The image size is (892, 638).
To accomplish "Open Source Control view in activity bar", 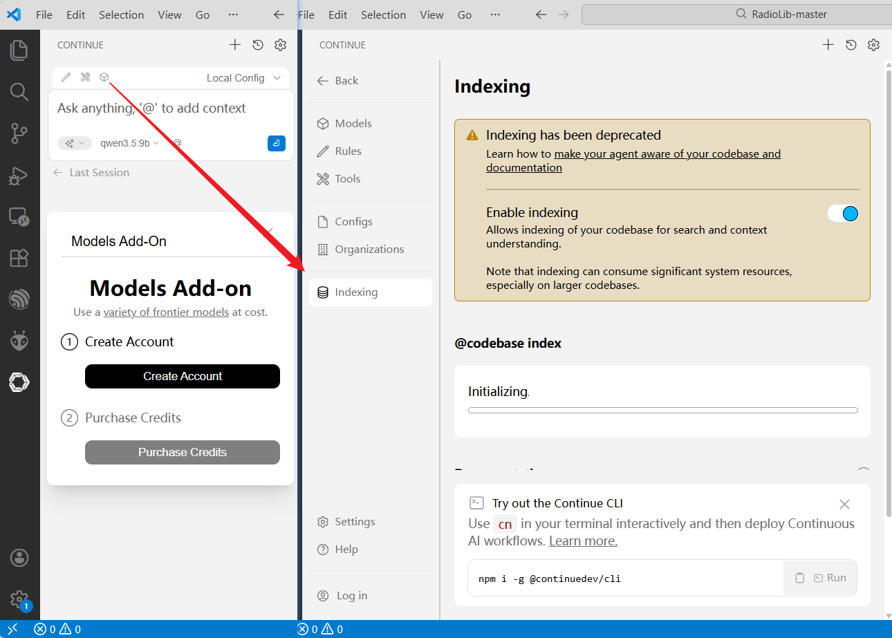I will pos(19,133).
